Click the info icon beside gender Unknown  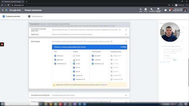point(66,64)
